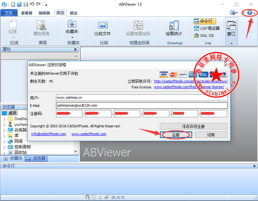Open the window style dropdown near help

pos(234,13)
